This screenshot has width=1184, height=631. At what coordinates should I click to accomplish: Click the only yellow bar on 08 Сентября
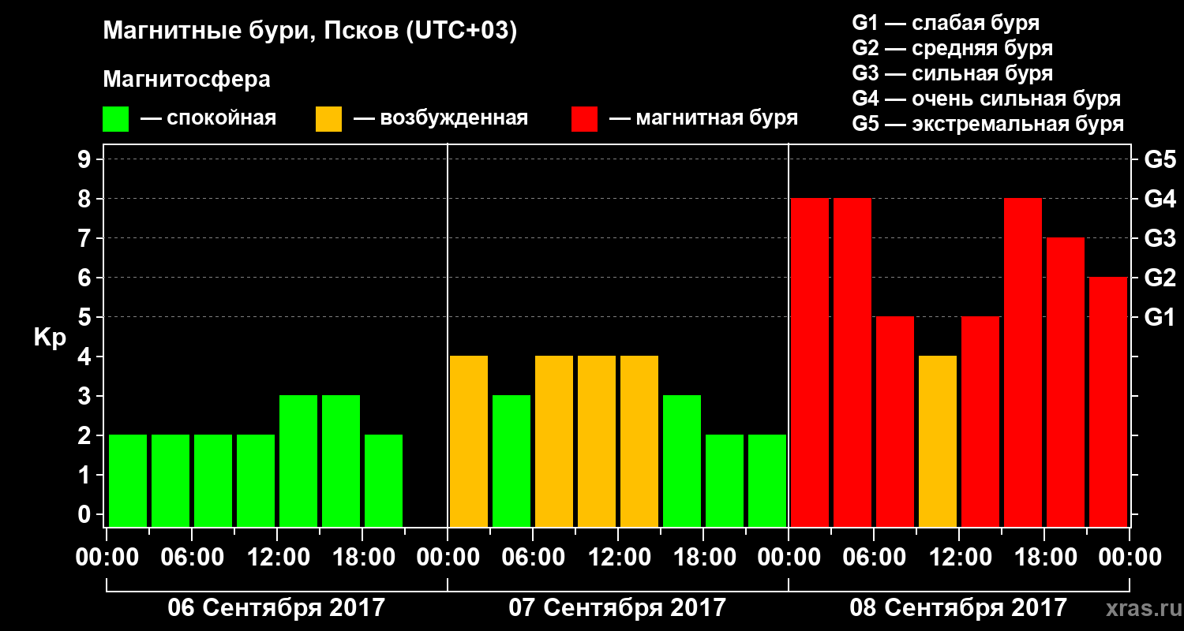coord(938,441)
